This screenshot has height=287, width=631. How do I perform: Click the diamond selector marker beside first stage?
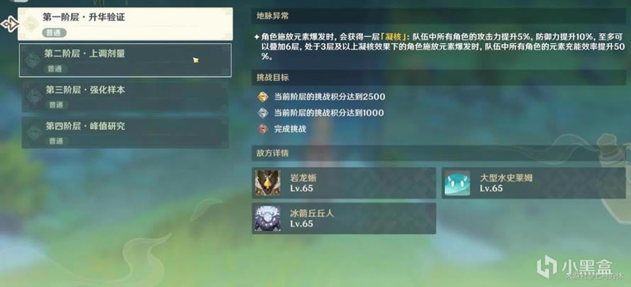[x=10, y=24]
